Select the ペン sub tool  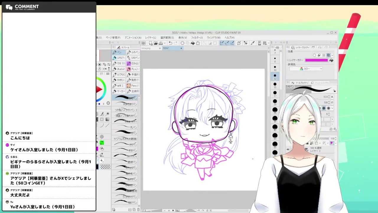(x=119, y=52)
